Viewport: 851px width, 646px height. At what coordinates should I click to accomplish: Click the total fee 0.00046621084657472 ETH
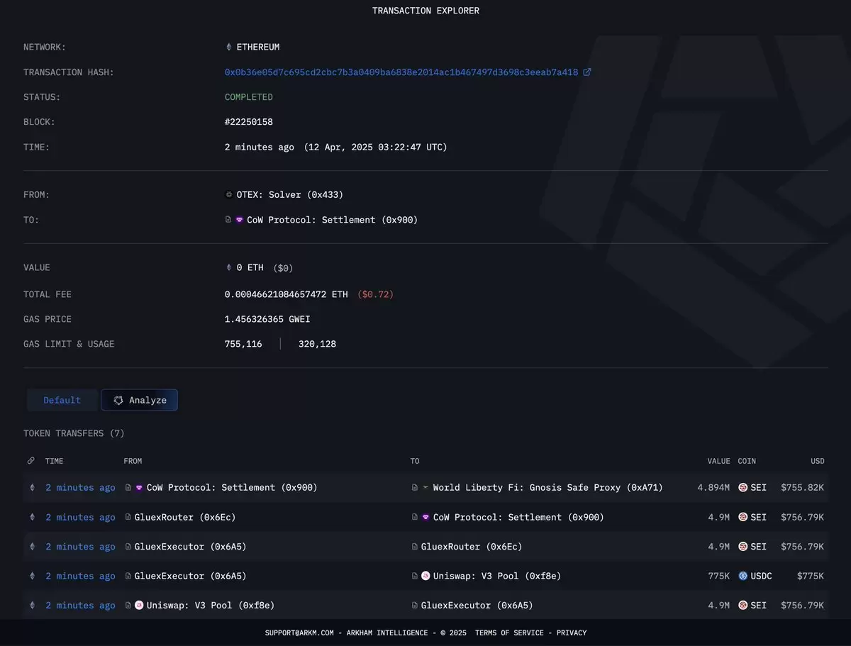click(x=287, y=294)
